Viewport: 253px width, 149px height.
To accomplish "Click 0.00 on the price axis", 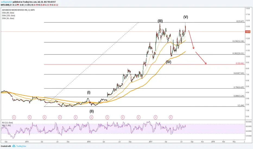I will (248, 116).
